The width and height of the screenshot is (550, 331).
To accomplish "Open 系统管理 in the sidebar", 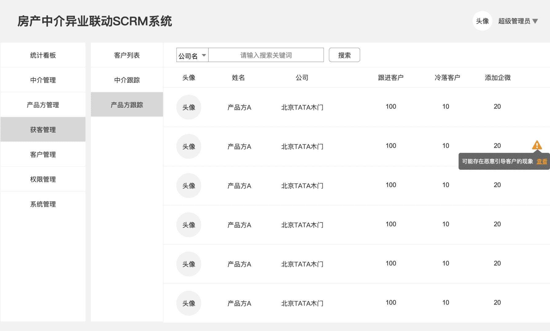I will click(43, 204).
